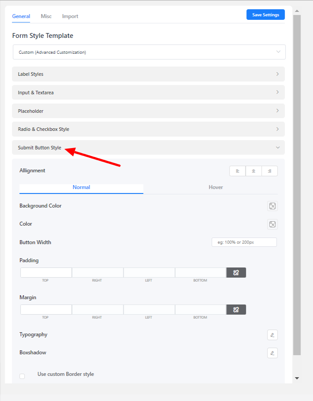Align submit button to the left
313x401 pixels.
238,171
